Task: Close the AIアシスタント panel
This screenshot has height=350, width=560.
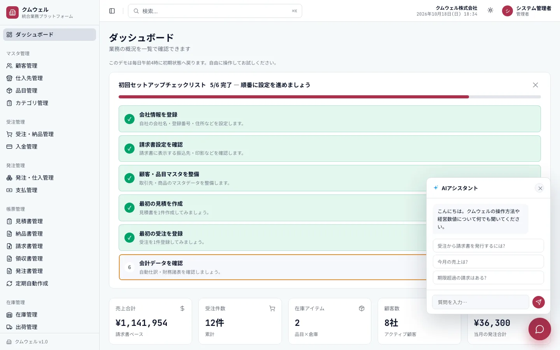Action: 540,188
